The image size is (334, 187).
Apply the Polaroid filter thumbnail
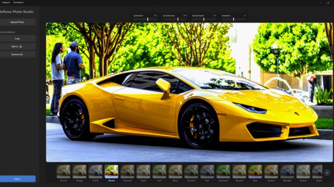tap(239, 171)
